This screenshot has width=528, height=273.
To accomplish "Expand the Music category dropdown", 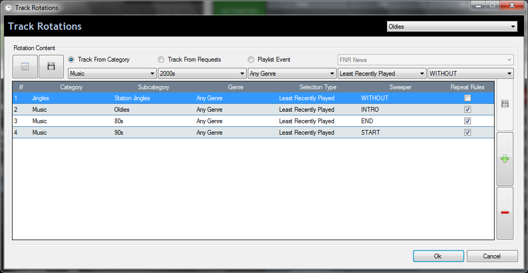I will (x=112, y=74).
